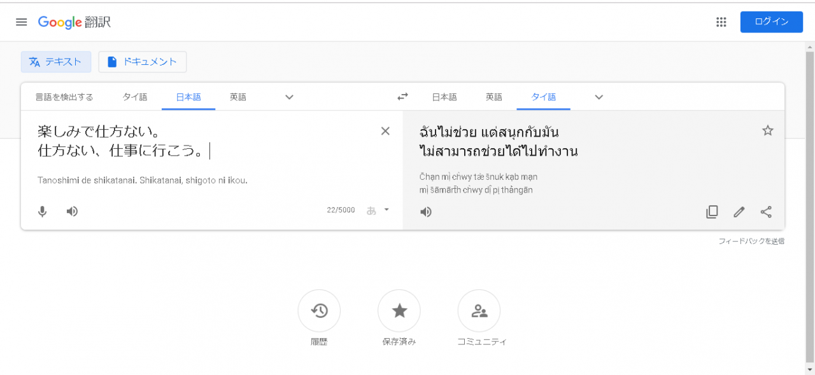815x375 pixels.
Task: Select 日本語 as target language
Action: (x=444, y=97)
